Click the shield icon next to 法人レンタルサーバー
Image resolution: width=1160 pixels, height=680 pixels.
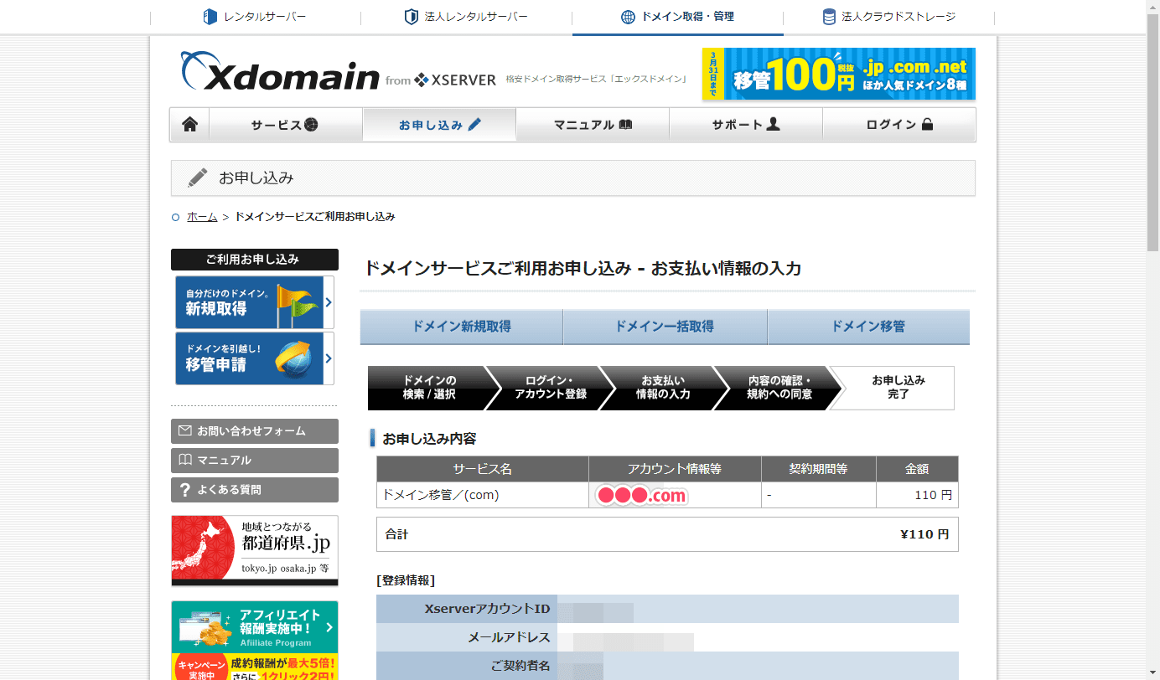click(411, 17)
